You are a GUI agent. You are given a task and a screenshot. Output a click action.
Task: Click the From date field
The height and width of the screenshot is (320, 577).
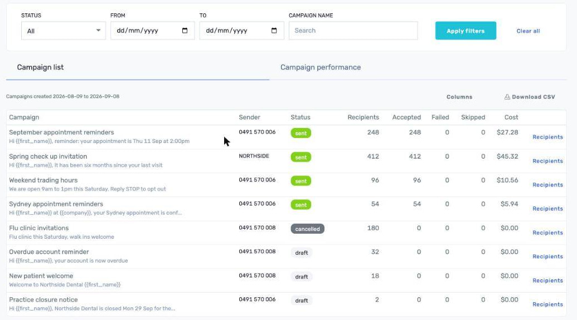152,31
